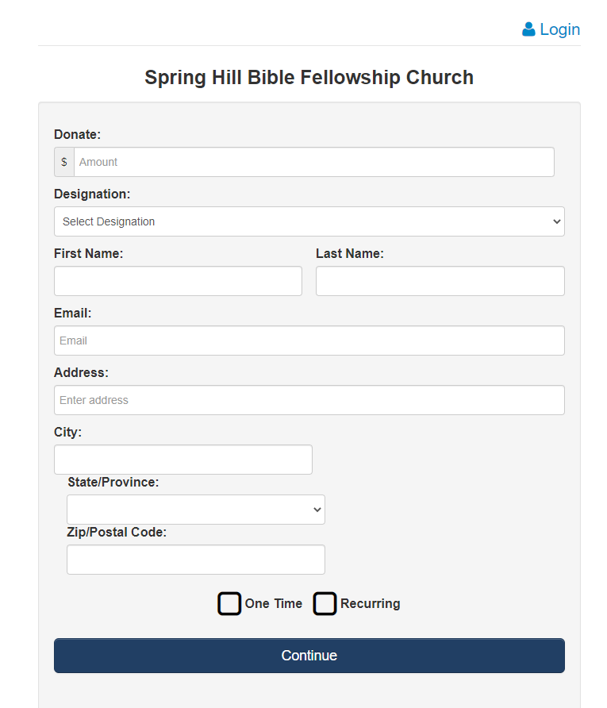Click the One Time label text

tap(274, 604)
